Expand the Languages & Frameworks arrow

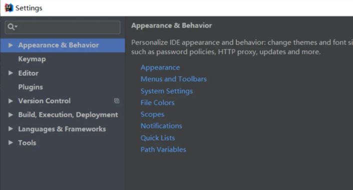coord(10,129)
